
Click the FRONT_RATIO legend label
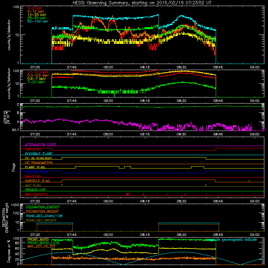tap(38, 240)
